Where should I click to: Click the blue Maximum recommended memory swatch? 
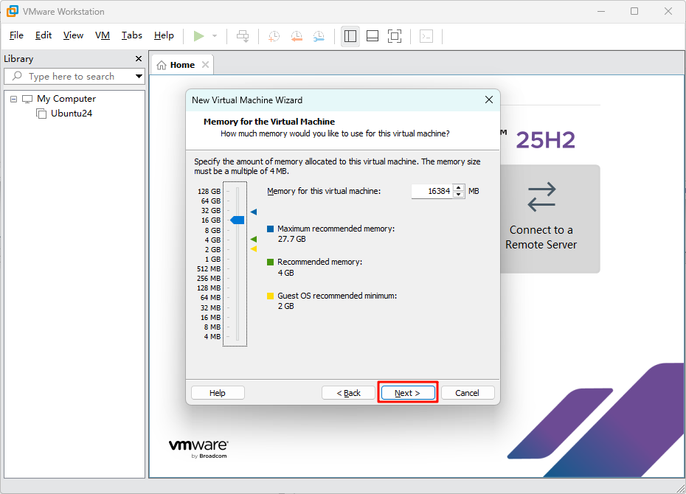271,229
